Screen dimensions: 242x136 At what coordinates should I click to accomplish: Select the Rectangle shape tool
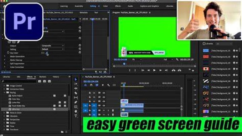[76, 107]
